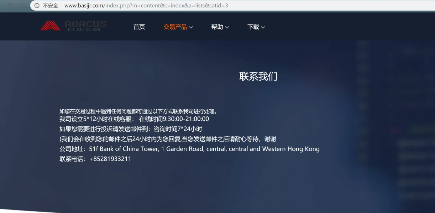Open the 帮助 menu
Viewport: 435px width, 213px height.
217,27
